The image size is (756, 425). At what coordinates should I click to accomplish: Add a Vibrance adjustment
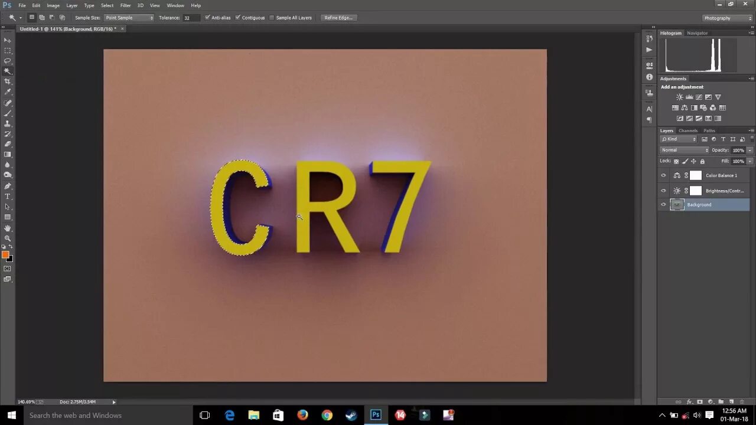(x=718, y=97)
